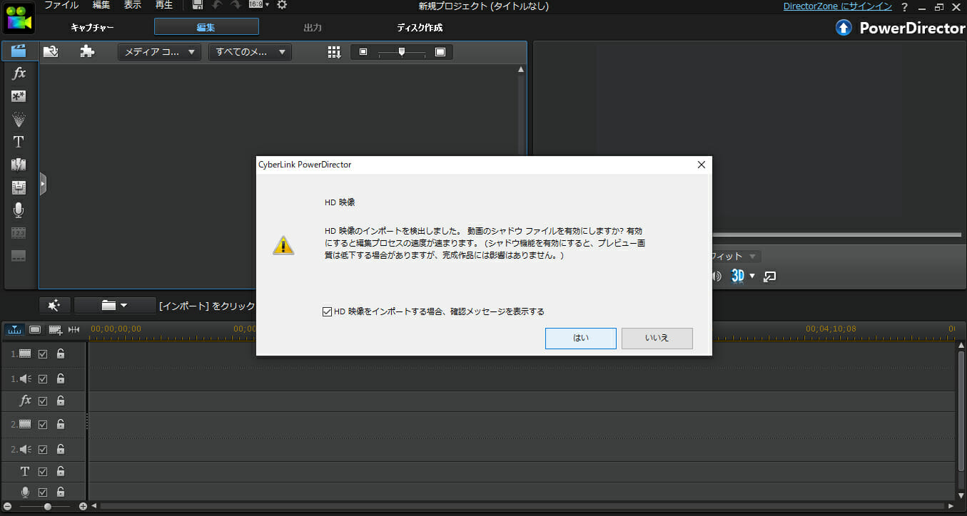The width and height of the screenshot is (967, 516).
Task: Switch to the キャプチャー tab
Action: tap(92, 28)
